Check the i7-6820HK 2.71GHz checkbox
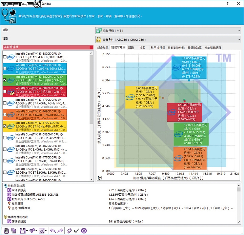This screenshot has height=235, width=244. (x=5, y=138)
